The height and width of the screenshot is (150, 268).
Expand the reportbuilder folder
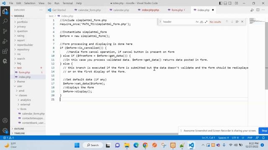point(25,45)
